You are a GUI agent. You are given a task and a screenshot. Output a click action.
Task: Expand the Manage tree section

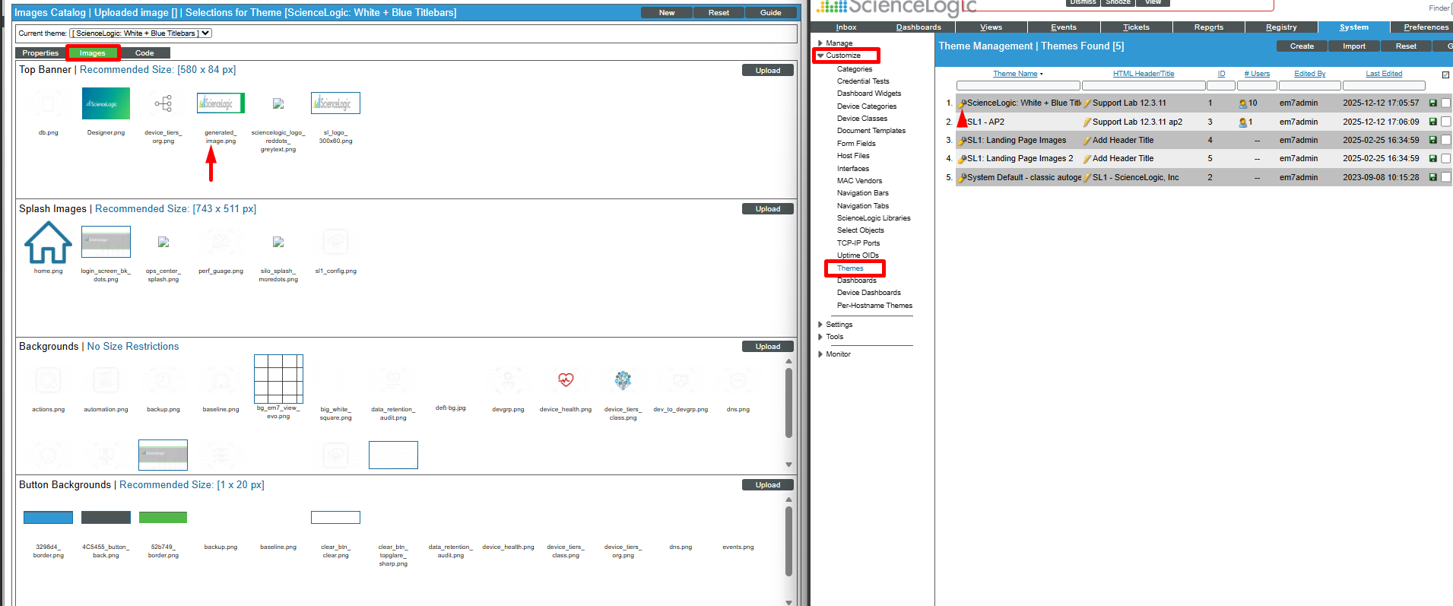click(x=820, y=43)
